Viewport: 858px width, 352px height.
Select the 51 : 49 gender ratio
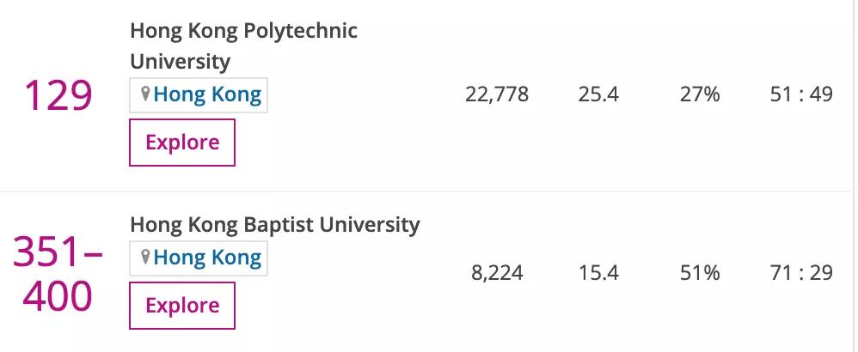[801, 94]
